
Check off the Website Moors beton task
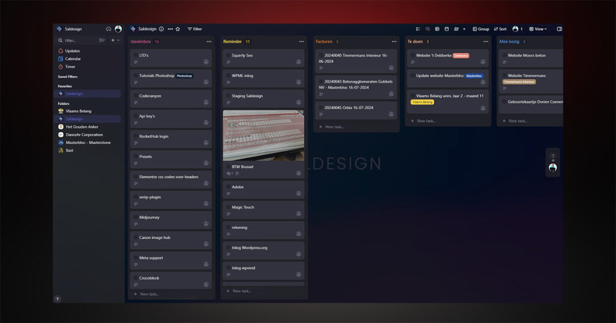505,55
